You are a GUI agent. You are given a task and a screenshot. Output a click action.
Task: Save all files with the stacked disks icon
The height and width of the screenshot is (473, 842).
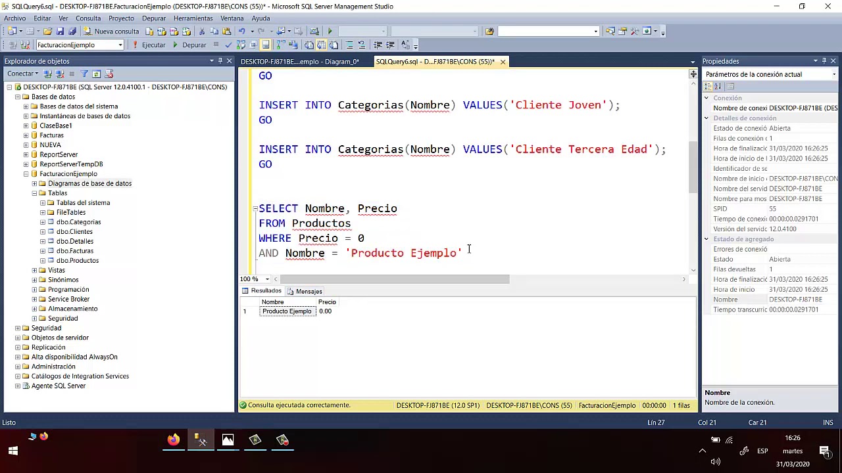(72, 31)
